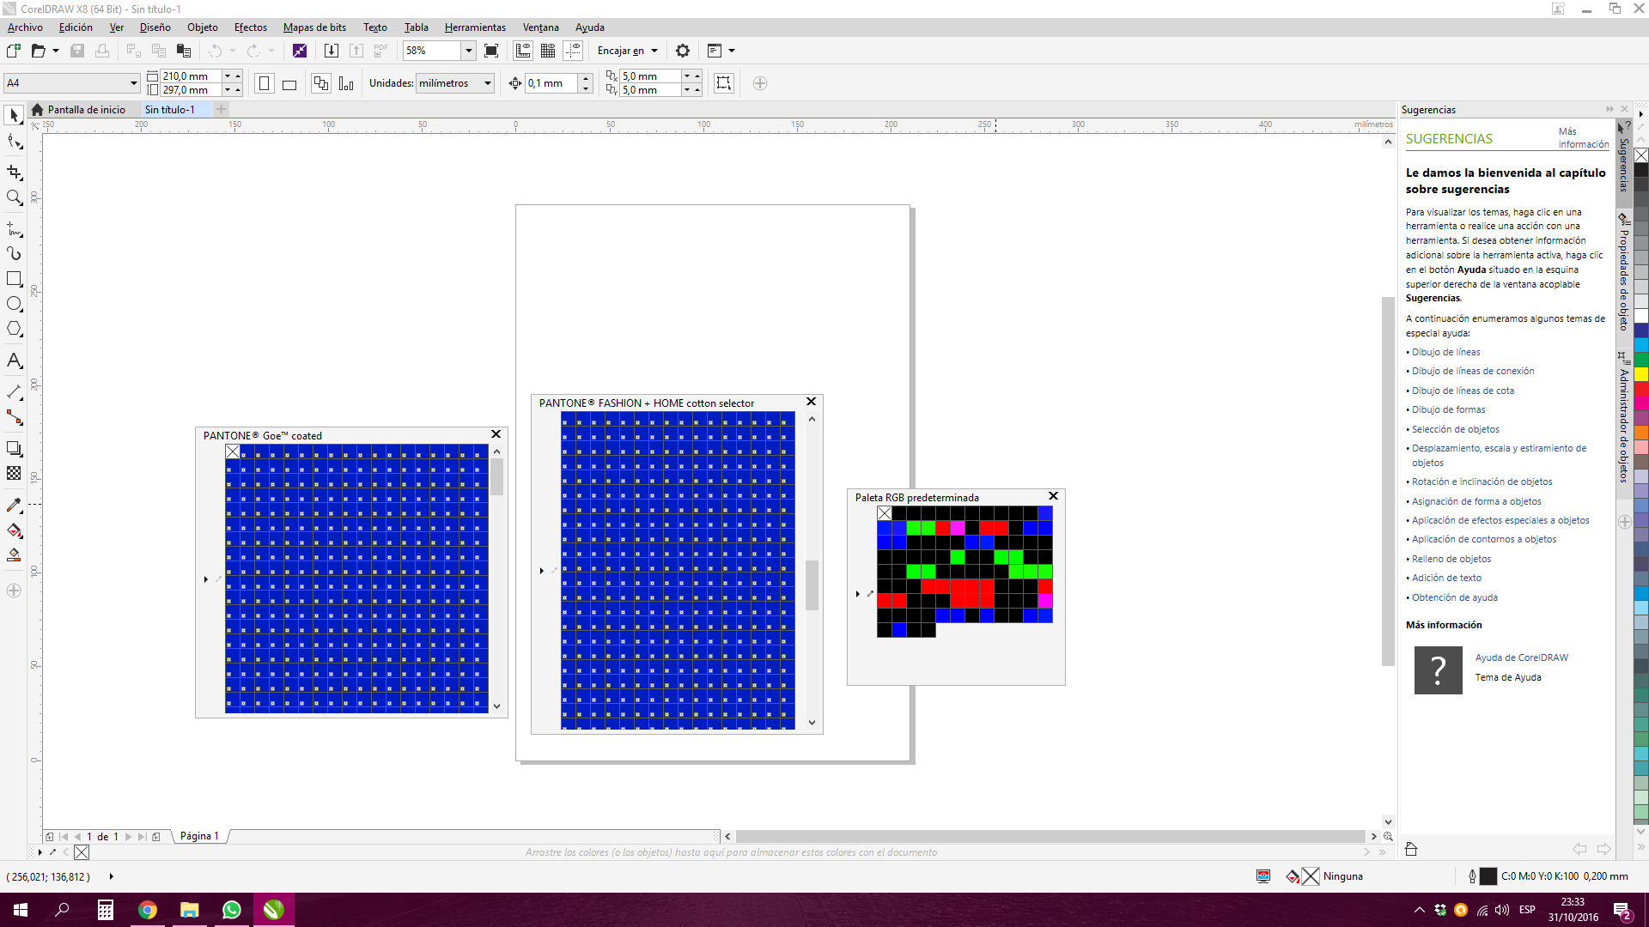Expand PANTONE Goe coated palette flyout arrow
The image size is (1649, 927).
coord(206,579)
